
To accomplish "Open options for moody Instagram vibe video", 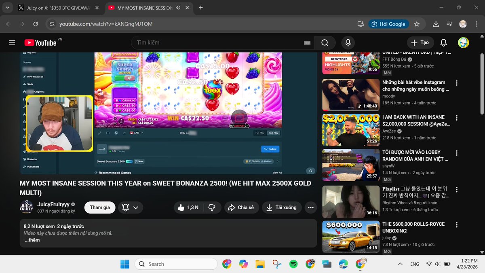I will [457, 83].
